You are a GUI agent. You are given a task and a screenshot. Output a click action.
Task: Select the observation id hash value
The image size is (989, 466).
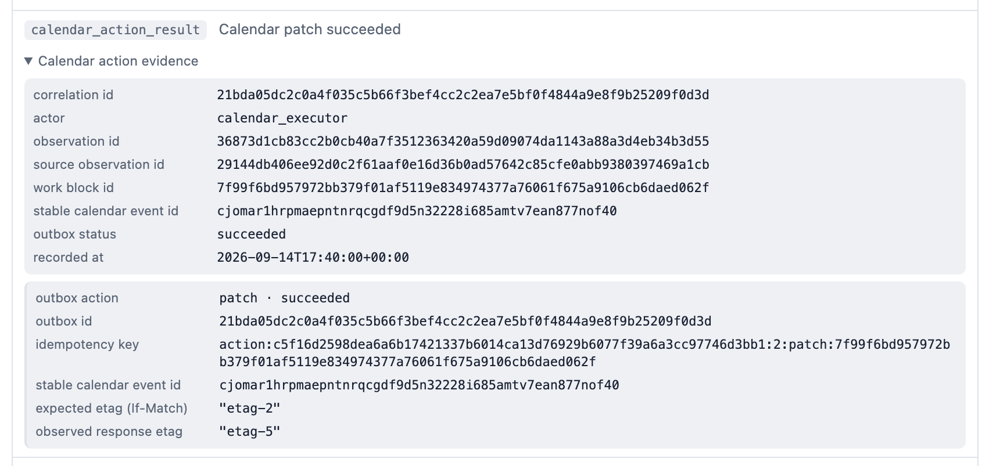tap(463, 142)
